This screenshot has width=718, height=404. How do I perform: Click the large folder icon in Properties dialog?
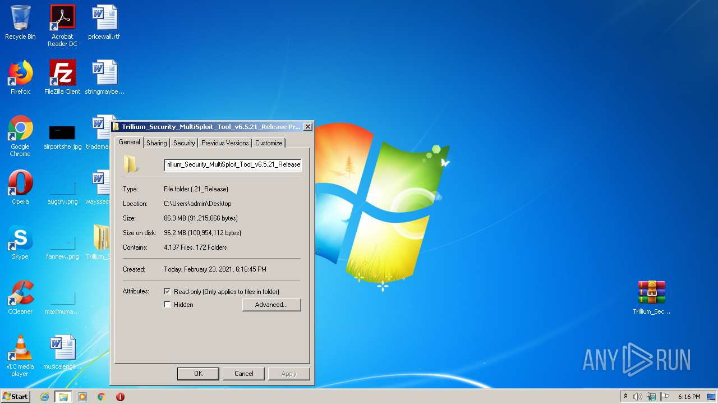131,164
